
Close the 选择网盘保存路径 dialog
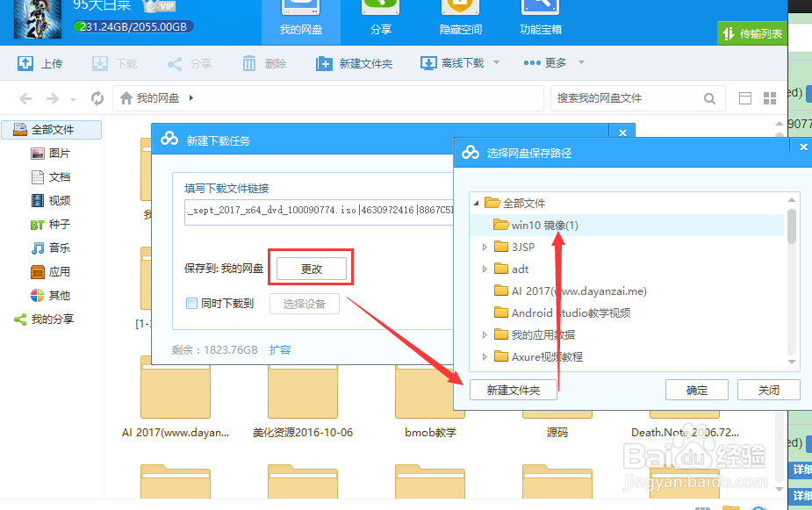803,147
